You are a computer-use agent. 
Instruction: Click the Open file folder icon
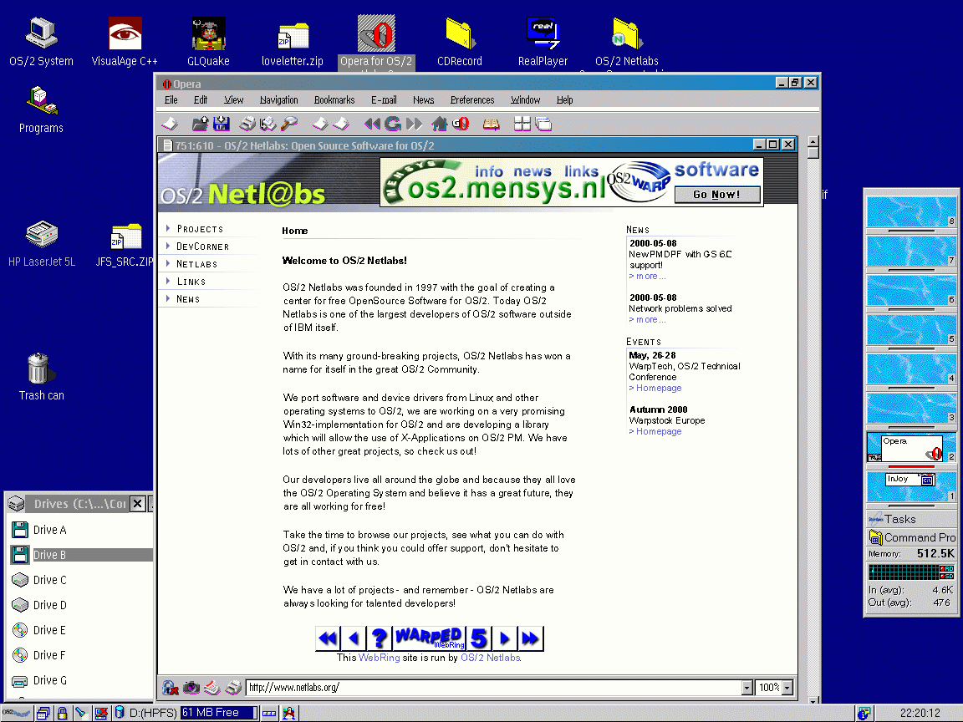click(201, 124)
